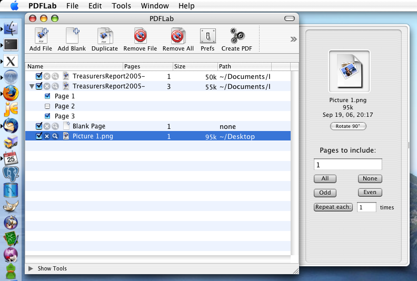Click the Rotate 90° button

tap(348, 126)
